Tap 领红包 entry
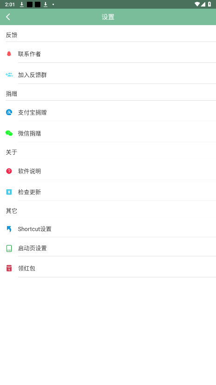 tap(108, 268)
